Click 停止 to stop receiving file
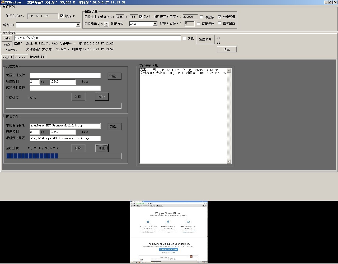This screenshot has height=264, width=338. point(102,148)
